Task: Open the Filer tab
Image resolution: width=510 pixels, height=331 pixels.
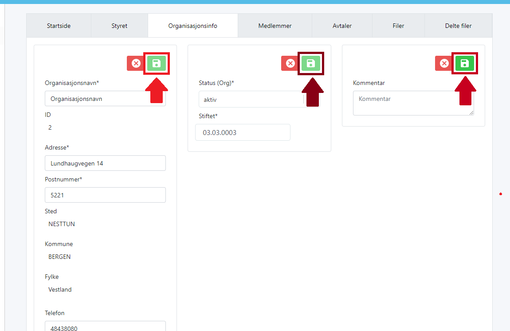Action: [398, 26]
